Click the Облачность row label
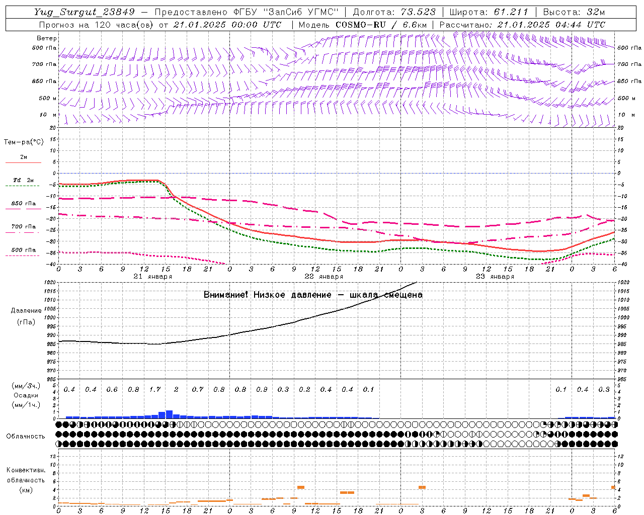Viewport: 644px width, 515px height. point(26,437)
